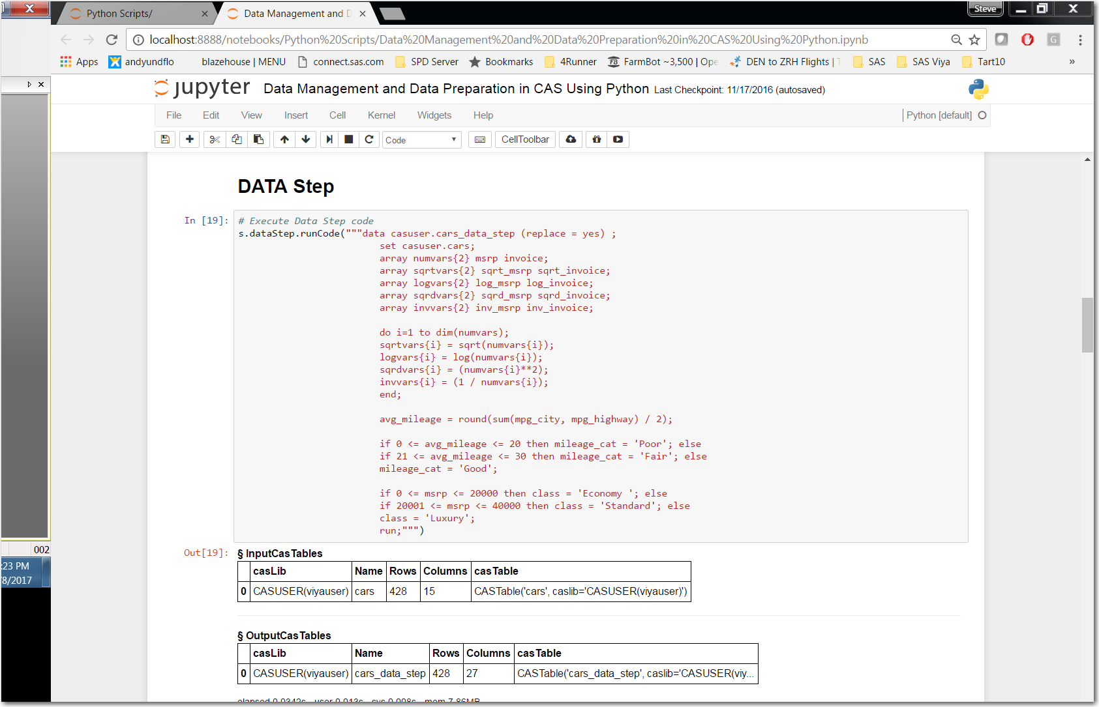Open the Kernel menu
Screen dimensions: 1099x707
point(381,115)
